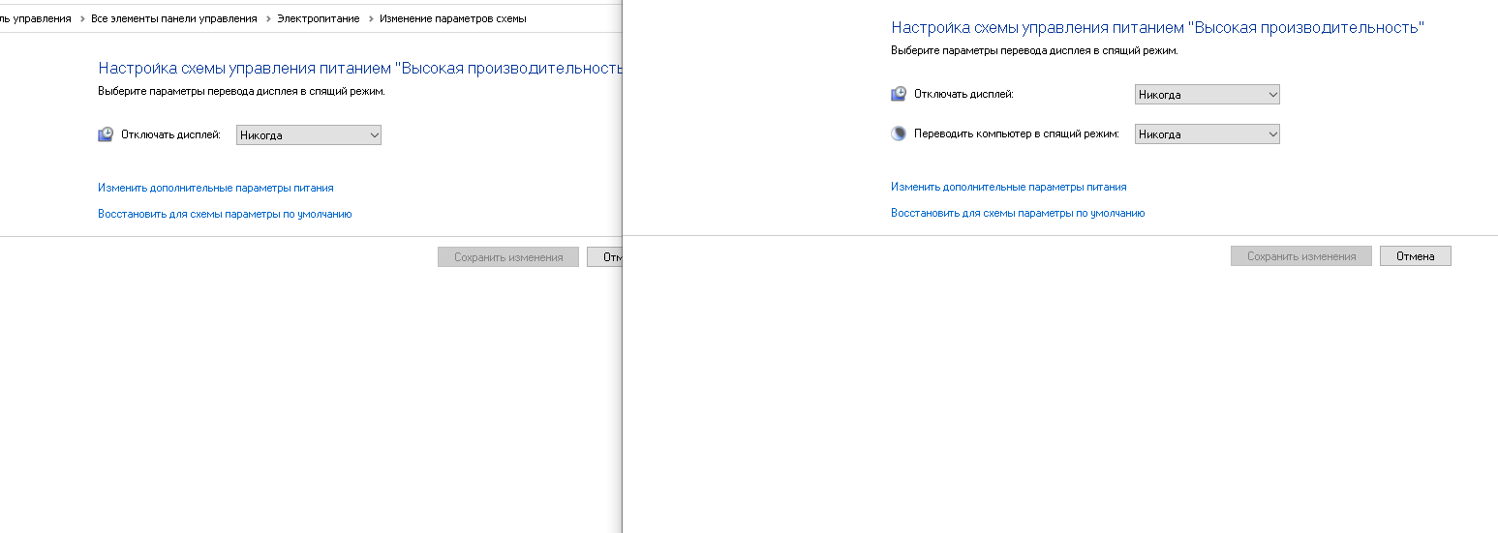Open left window's display-off dropdown
This screenshot has height=533, width=1498.
pyautogui.click(x=309, y=135)
